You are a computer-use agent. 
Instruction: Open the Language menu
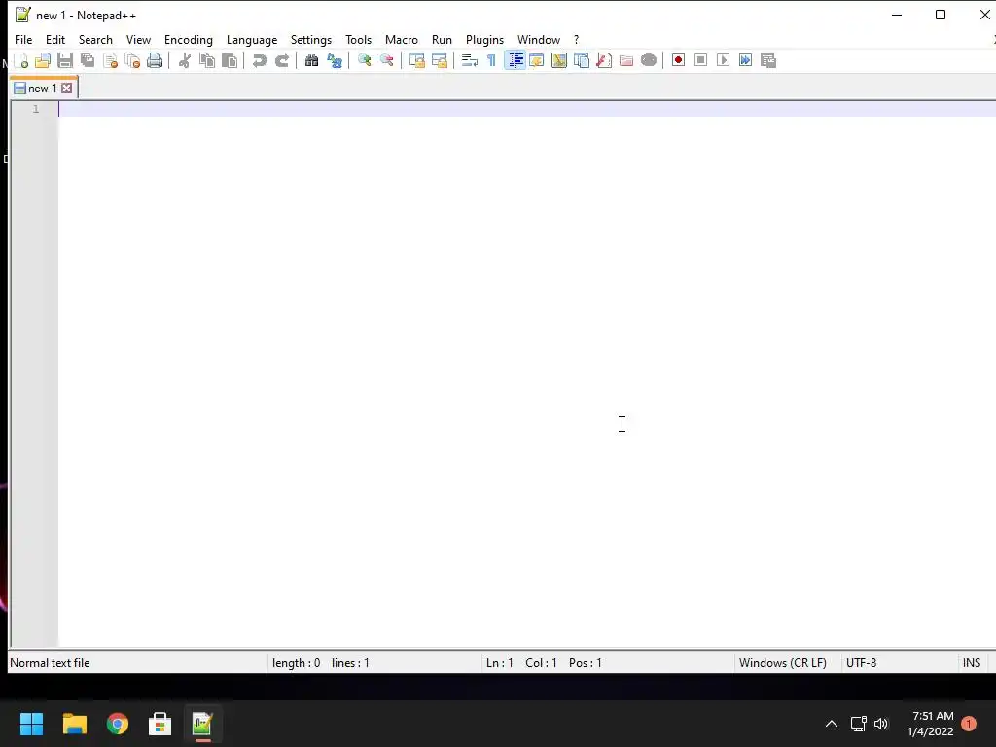click(x=252, y=39)
